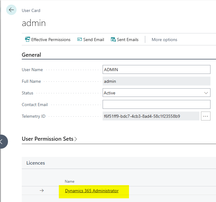Focus the Contact Email input field
216x202 pixels.
pyautogui.click(x=156, y=105)
